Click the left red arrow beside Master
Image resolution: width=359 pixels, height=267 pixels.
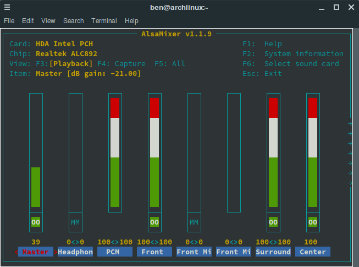[16, 252]
